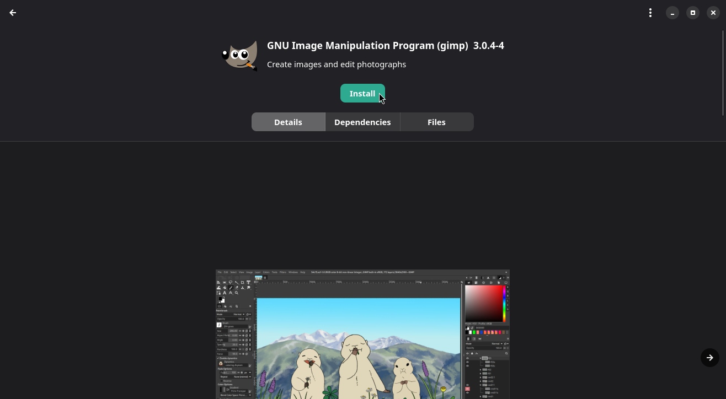Click the page vertical scrollbar
This screenshot has height=399, width=726.
pyautogui.click(x=723, y=73)
